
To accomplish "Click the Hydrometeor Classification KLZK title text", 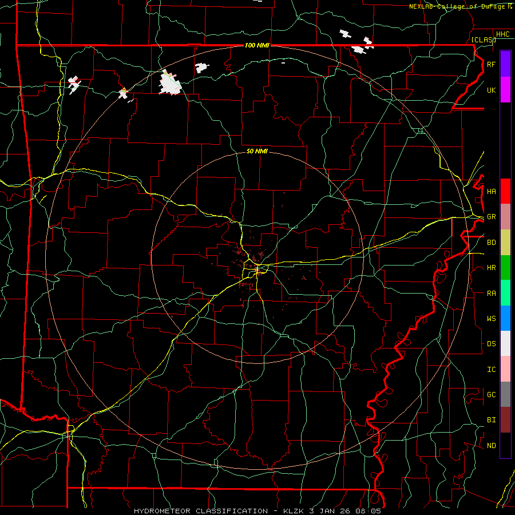I will coord(257,511).
